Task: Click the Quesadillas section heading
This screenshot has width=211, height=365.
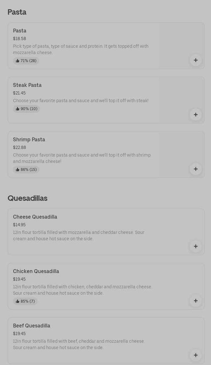Action: (27, 198)
